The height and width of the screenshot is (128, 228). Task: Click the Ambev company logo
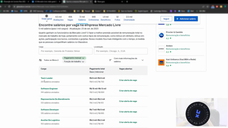(x=161, y=49)
